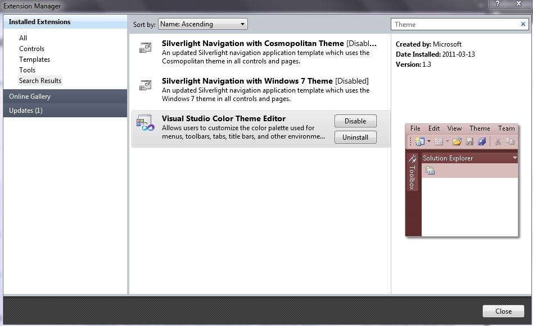533x326 pixels.
Task: Click the Silverlight Windows 7 Theme template icon
Action: (146, 85)
